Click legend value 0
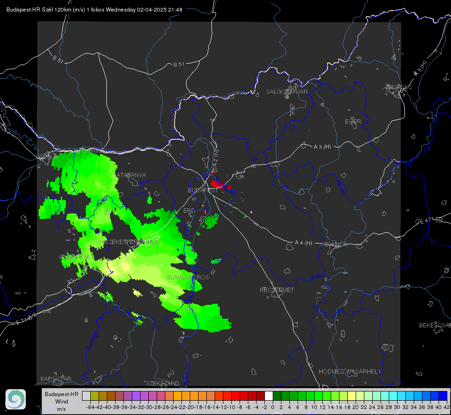Image resolution: width=451 pixels, height=415 pixels. pos(273,407)
